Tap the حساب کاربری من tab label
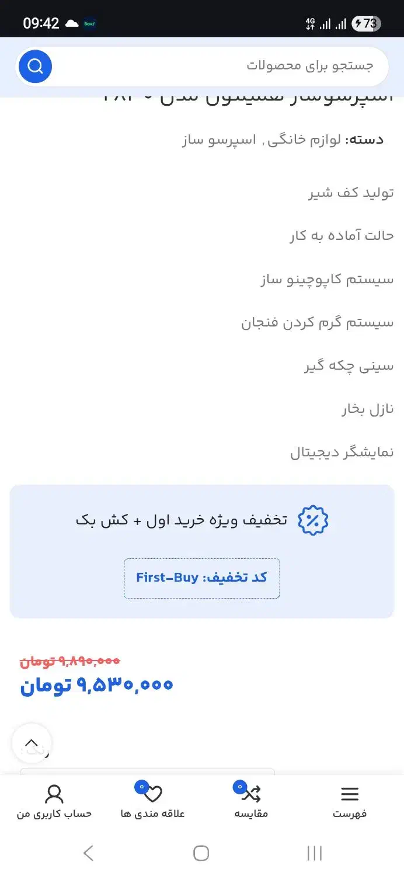Screen dimensions: 404x876 pyautogui.click(x=54, y=814)
